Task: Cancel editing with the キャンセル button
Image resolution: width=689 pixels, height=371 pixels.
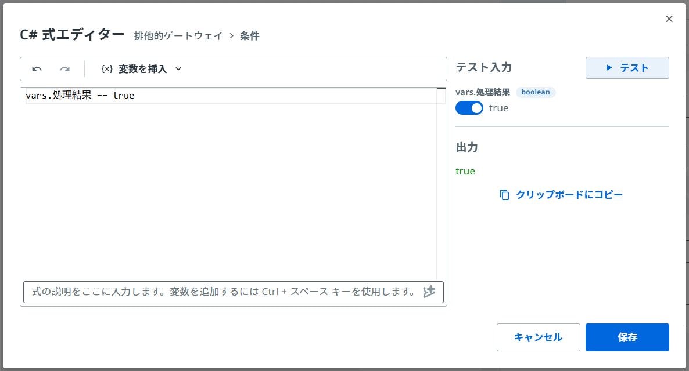Action: click(538, 337)
